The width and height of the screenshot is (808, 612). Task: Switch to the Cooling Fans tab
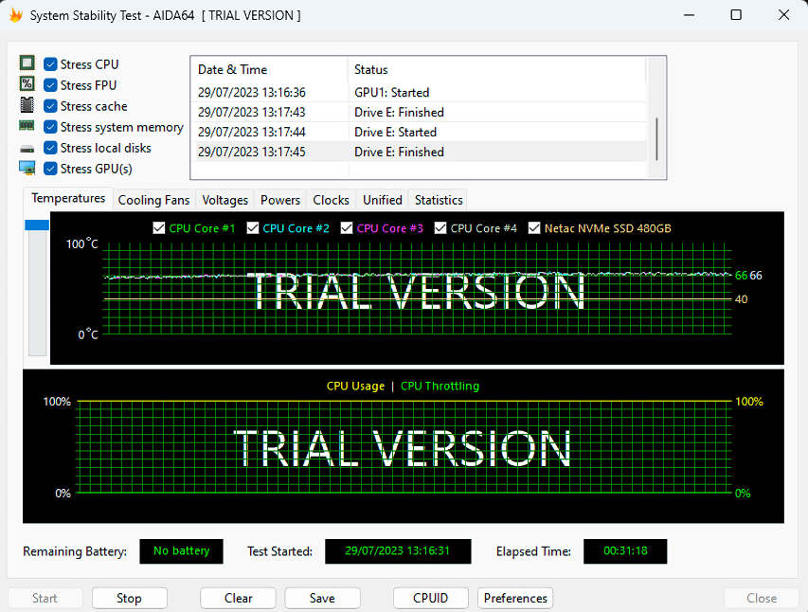(153, 200)
